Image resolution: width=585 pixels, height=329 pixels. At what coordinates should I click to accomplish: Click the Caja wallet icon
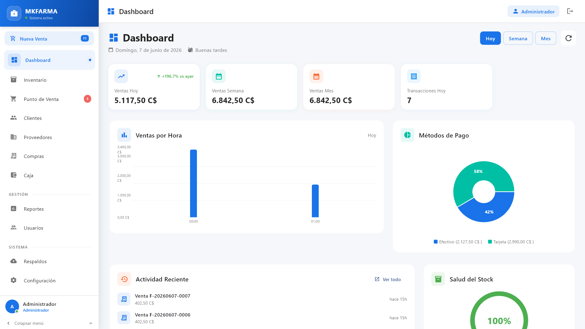13,175
